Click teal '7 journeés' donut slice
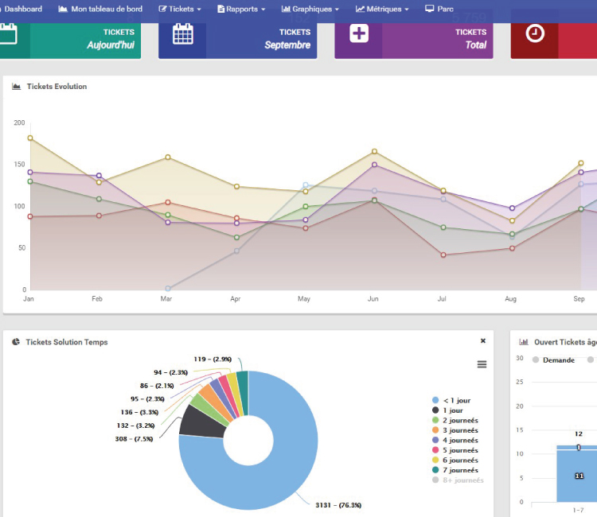This screenshot has height=517, width=597. tap(243, 392)
